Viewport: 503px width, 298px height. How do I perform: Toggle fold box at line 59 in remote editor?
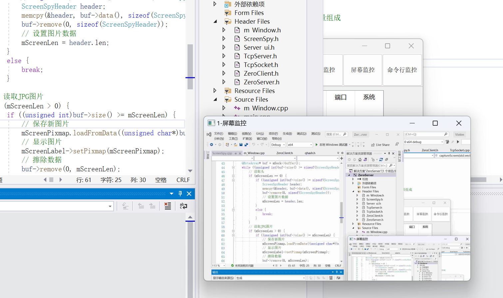coord(233,231)
